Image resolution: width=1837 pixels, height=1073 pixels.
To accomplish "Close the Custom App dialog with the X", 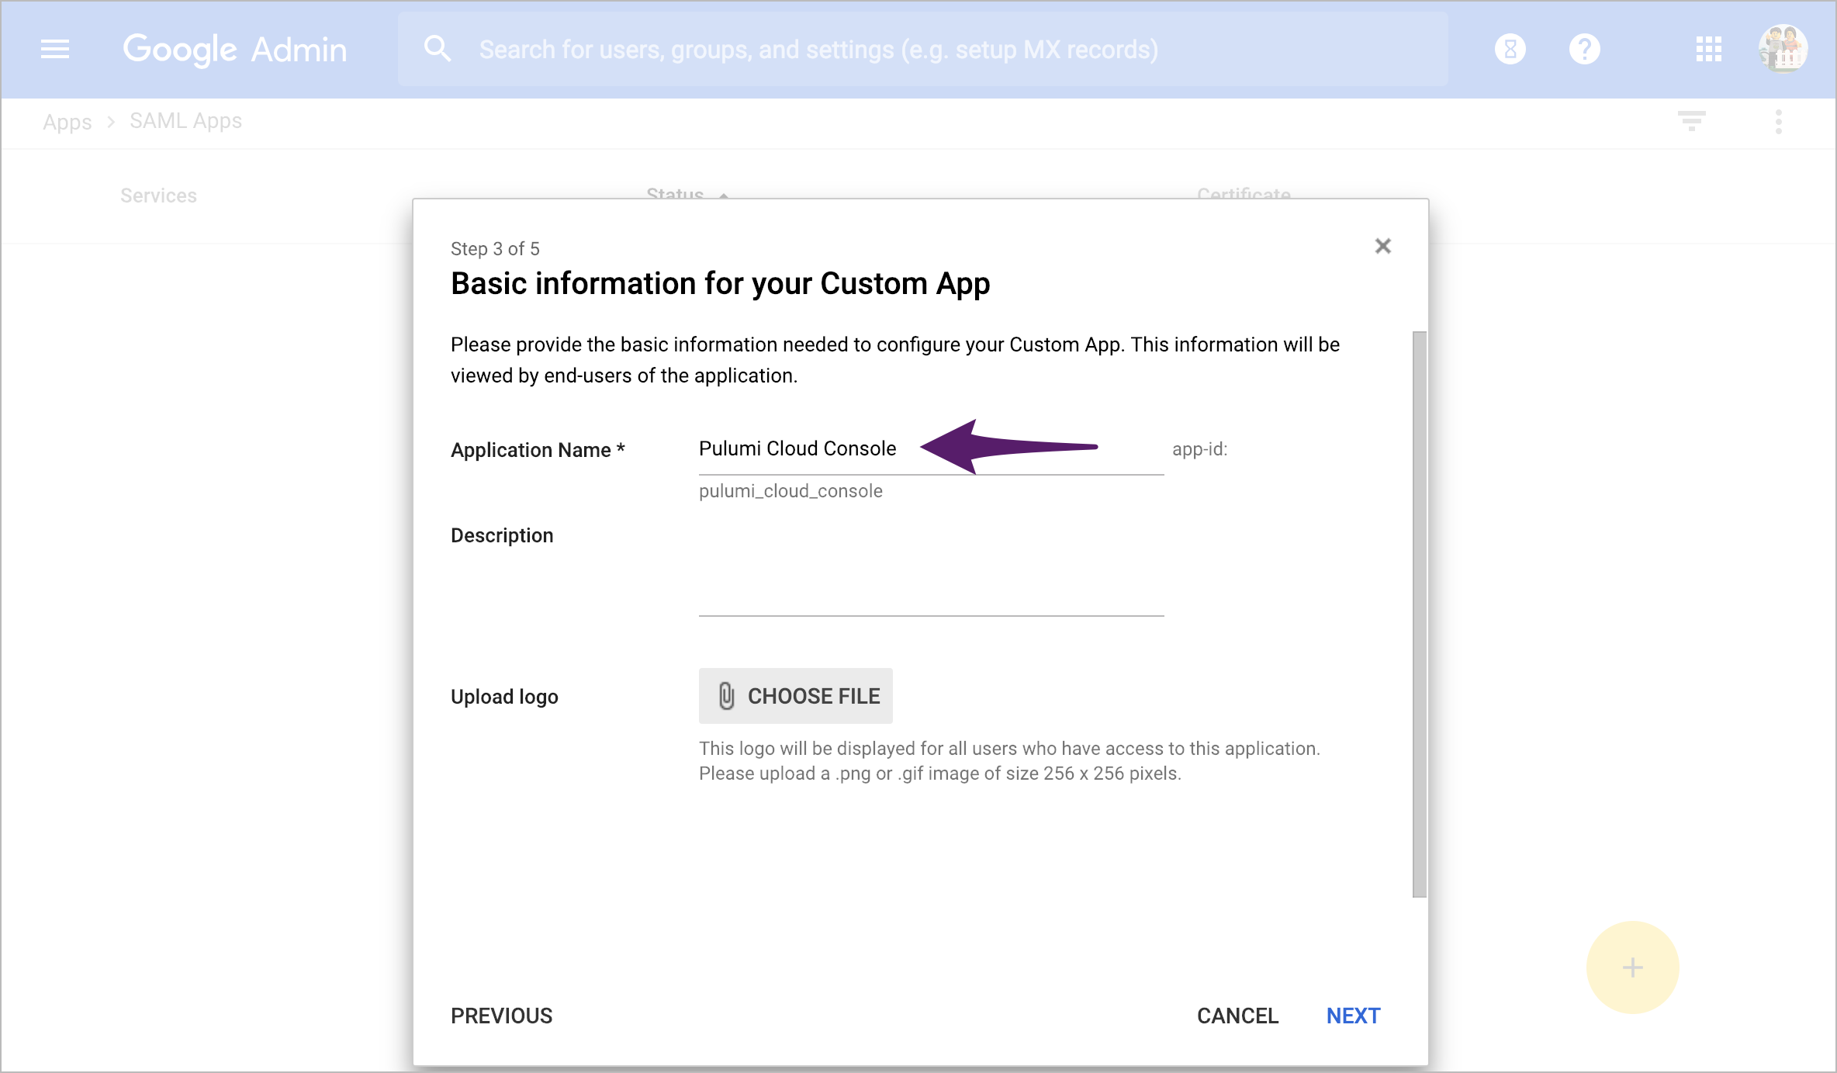I will [x=1383, y=246].
